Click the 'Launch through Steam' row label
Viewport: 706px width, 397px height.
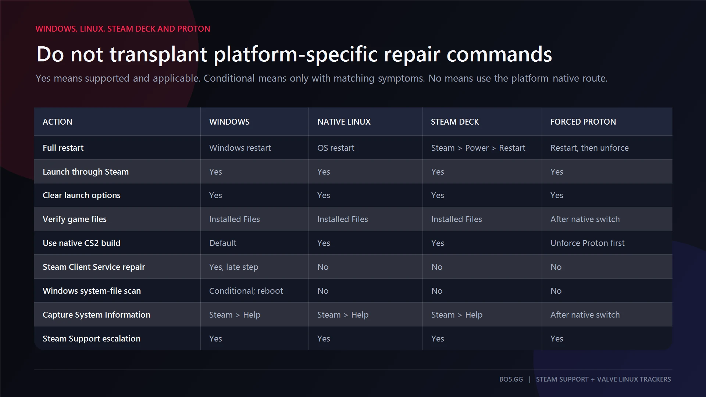point(86,172)
